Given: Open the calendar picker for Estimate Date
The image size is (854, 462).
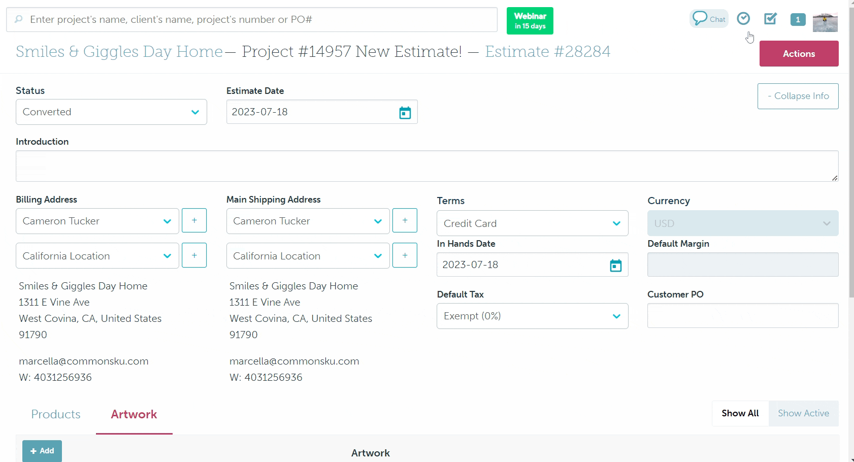Looking at the screenshot, I should pos(405,112).
